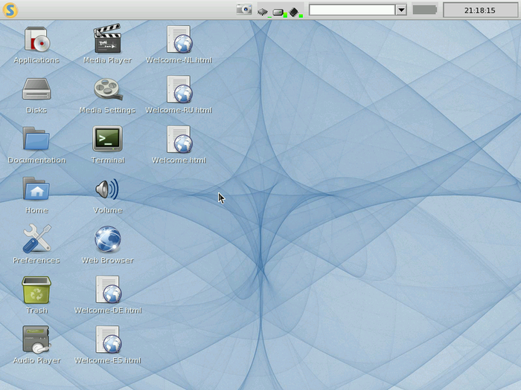Click the "Welcome-RU.html" file name
This screenshot has height=390, width=521.
tap(179, 111)
